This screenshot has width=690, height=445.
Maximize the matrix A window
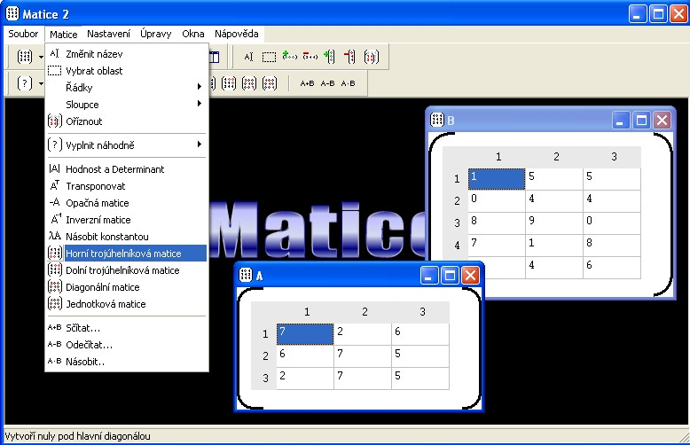pos(450,276)
